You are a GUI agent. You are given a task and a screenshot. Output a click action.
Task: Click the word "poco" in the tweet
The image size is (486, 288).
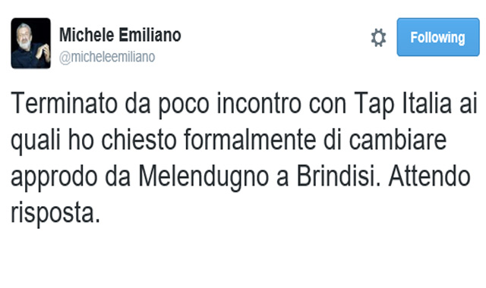coord(184,105)
